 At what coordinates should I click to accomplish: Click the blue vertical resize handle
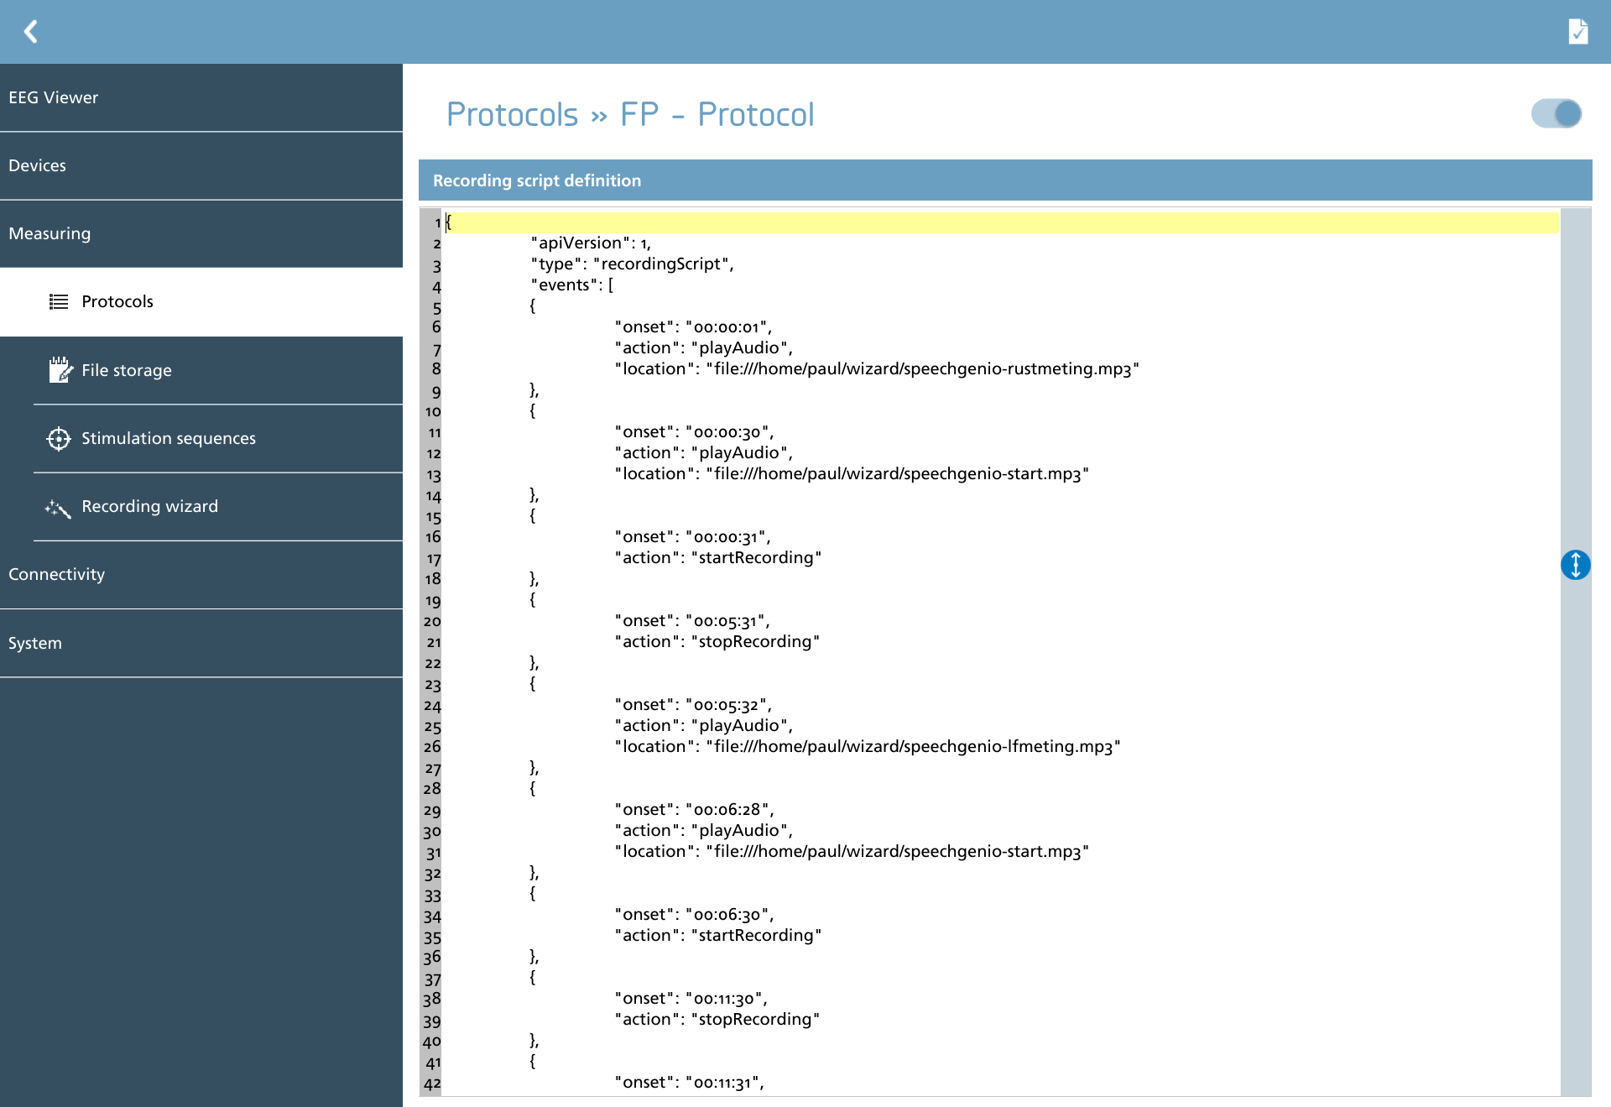[1576, 565]
